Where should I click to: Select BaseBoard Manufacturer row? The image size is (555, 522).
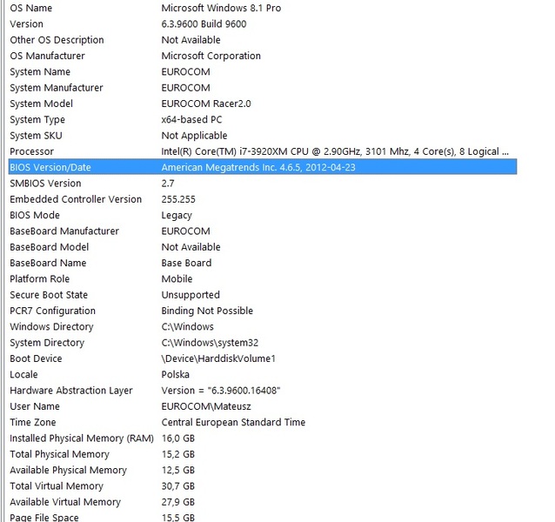(x=263, y=231)
